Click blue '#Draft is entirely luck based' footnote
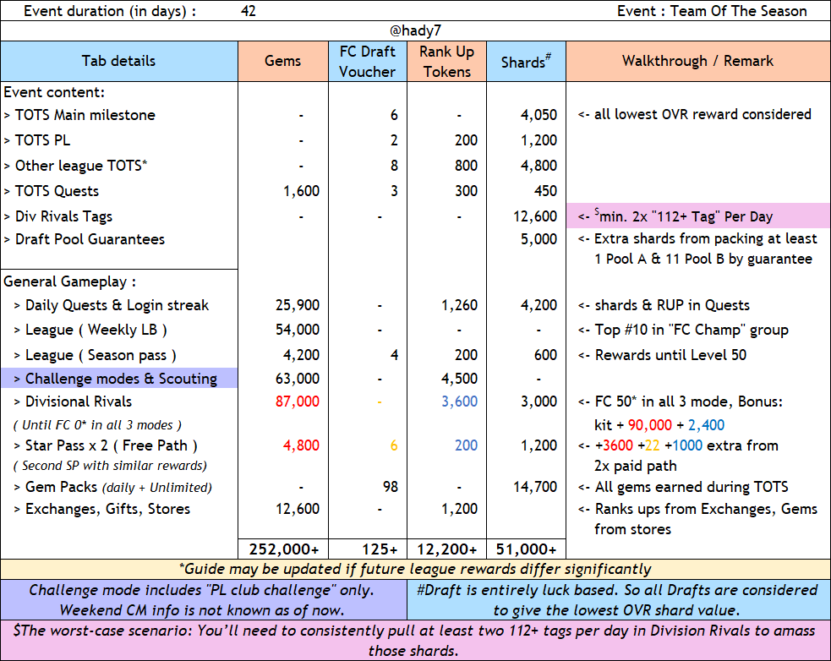Screen dimensions: 831x661 pyautogui.click(x=619, y=599)
